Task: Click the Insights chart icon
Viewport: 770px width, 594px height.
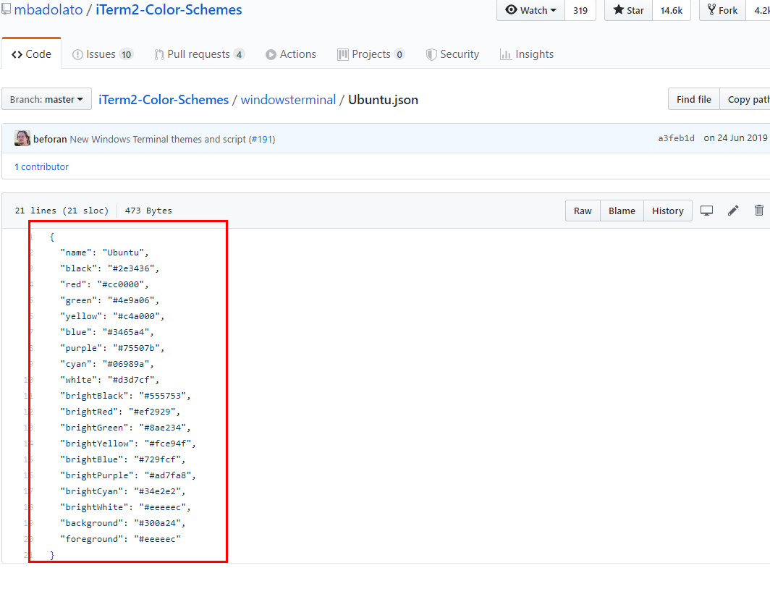Action: [507, 54]
